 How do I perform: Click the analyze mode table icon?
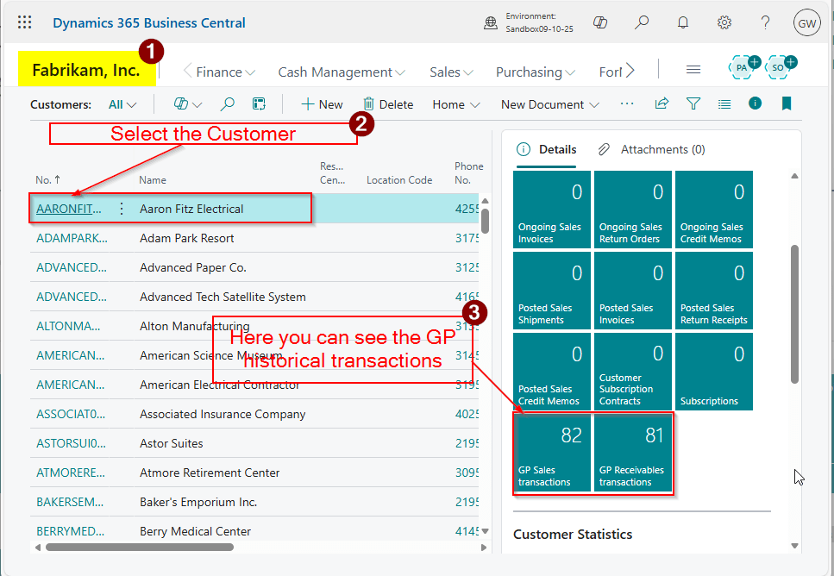click(258, 104)
